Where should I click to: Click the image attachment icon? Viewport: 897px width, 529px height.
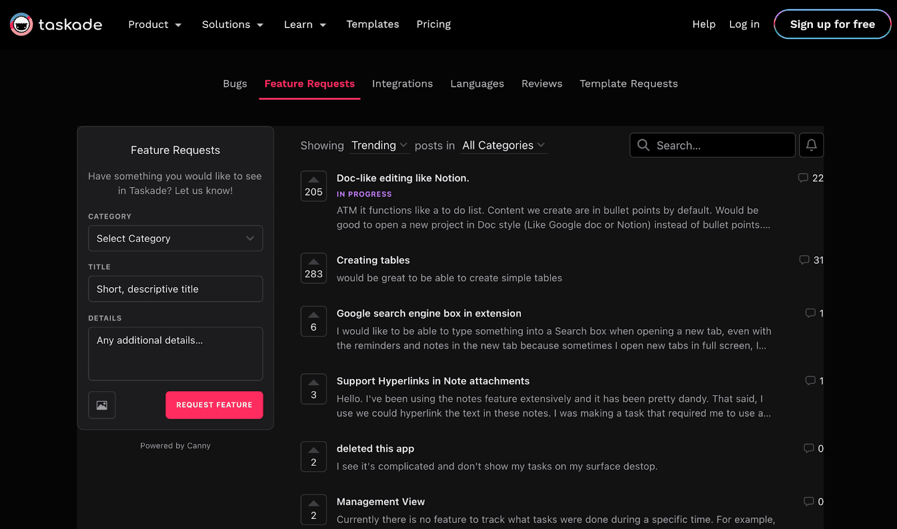(x=102, y=405)
